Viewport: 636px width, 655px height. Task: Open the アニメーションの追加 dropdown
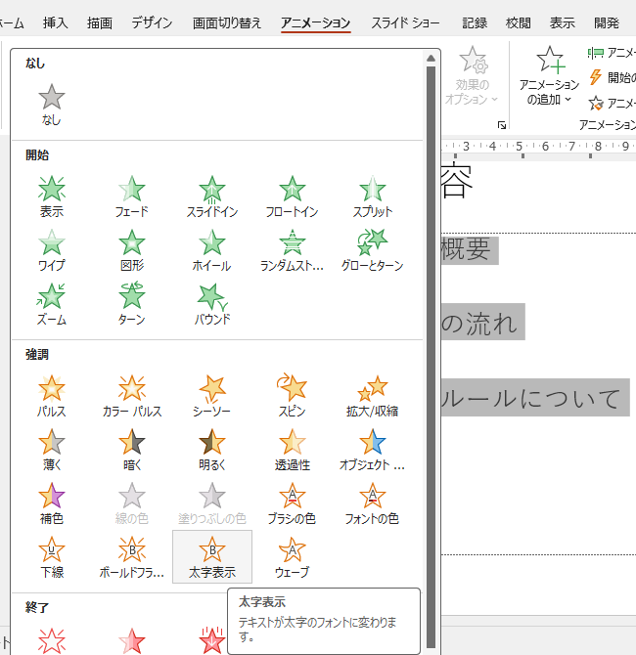click(549, 76)
